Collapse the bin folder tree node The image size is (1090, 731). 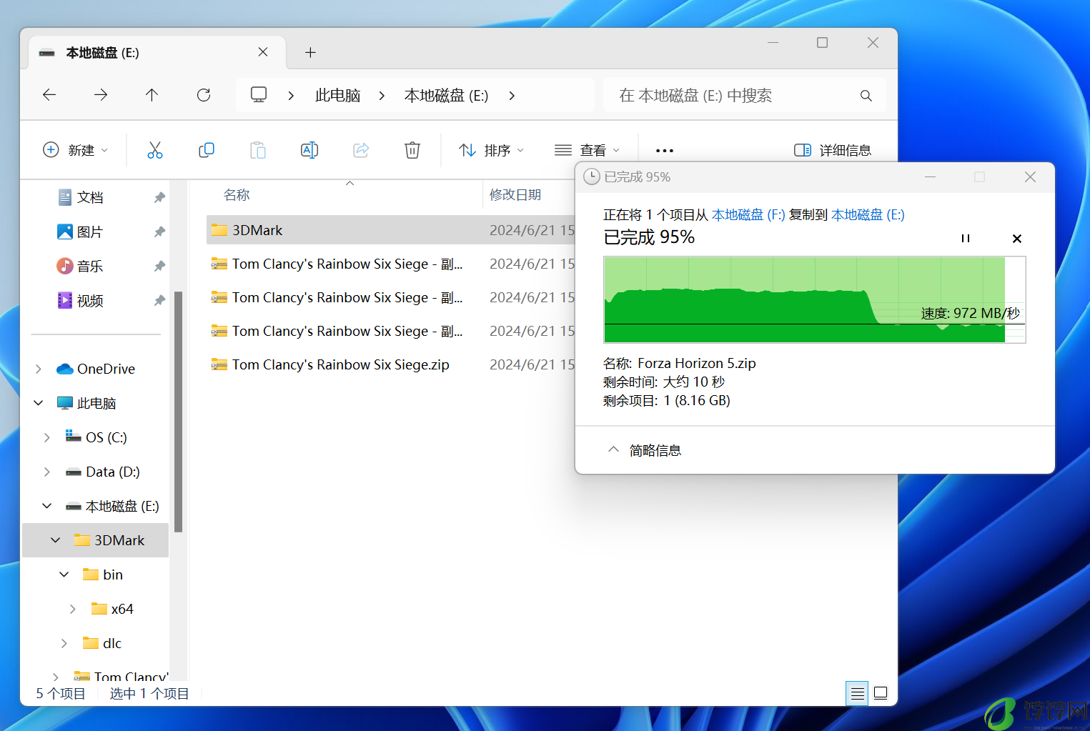click(x=64, y=575)
